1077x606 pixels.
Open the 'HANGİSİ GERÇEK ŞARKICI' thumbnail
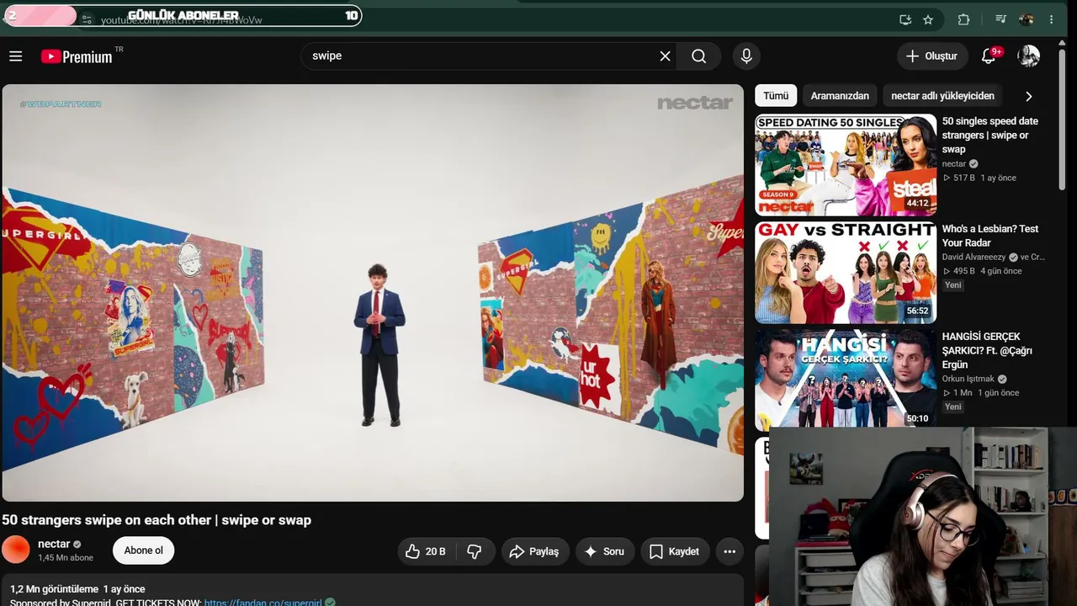846,380
